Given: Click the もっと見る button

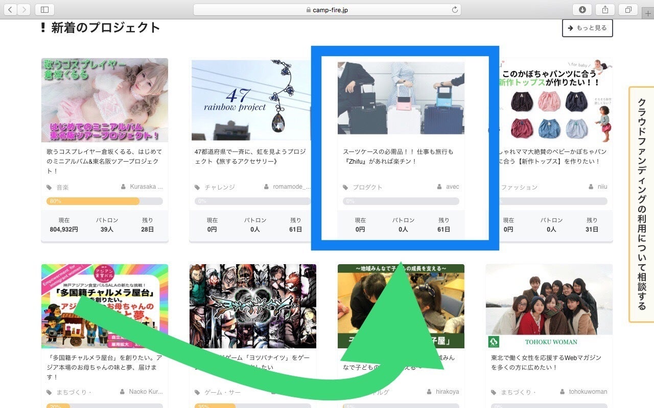Looking at the screenshot, I should 587,28.
